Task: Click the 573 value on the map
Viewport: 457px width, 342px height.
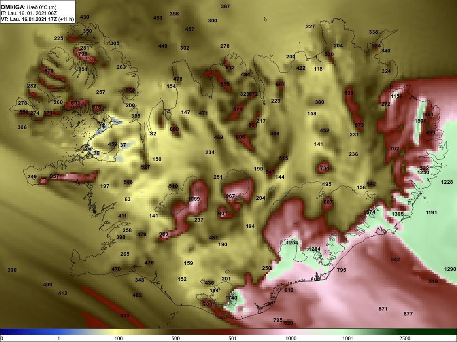Action: [x=359, y=125]
